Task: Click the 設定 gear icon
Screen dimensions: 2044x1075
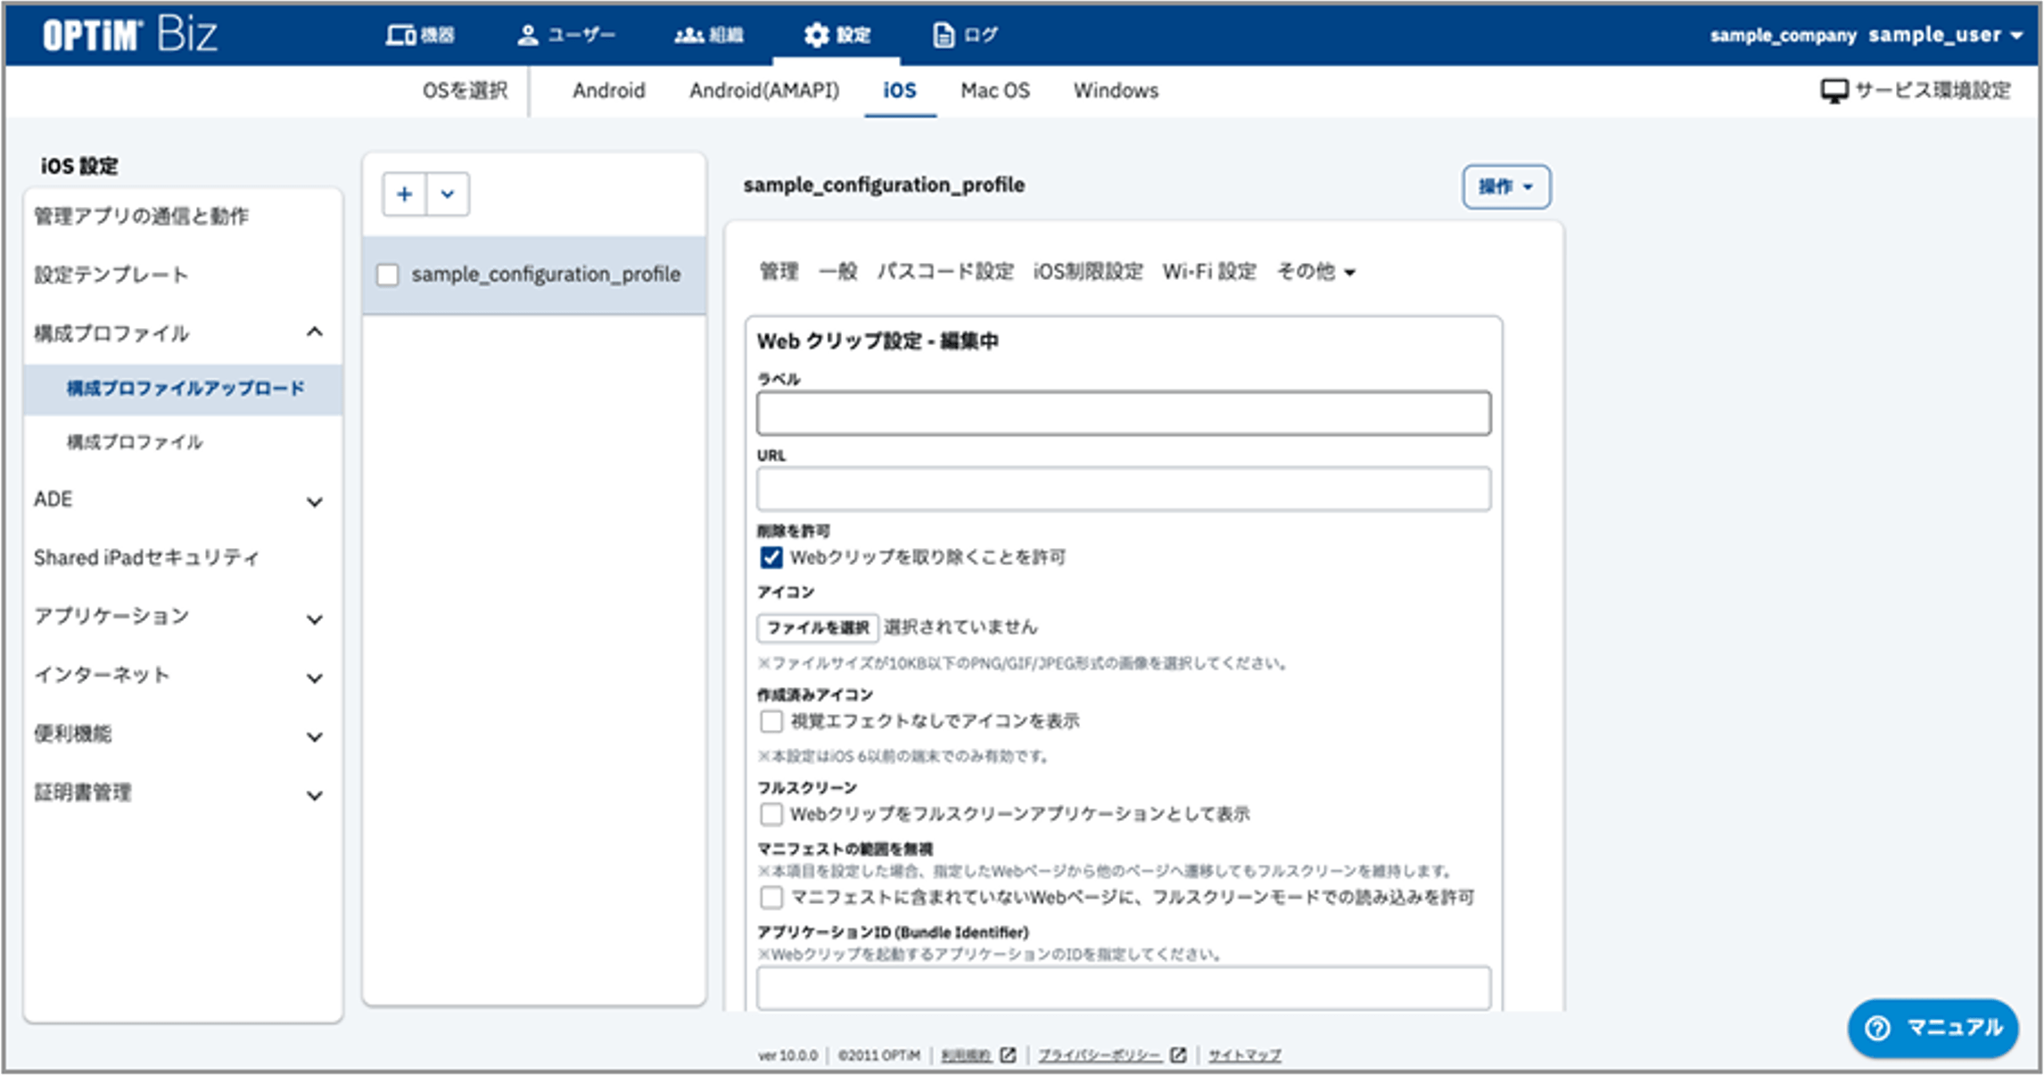Action: 816,35
